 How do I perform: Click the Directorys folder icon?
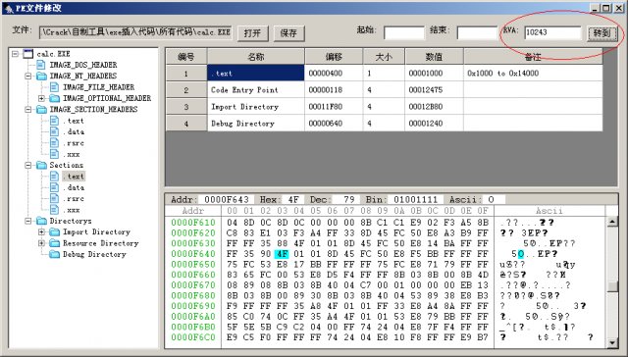click(41, 221)
